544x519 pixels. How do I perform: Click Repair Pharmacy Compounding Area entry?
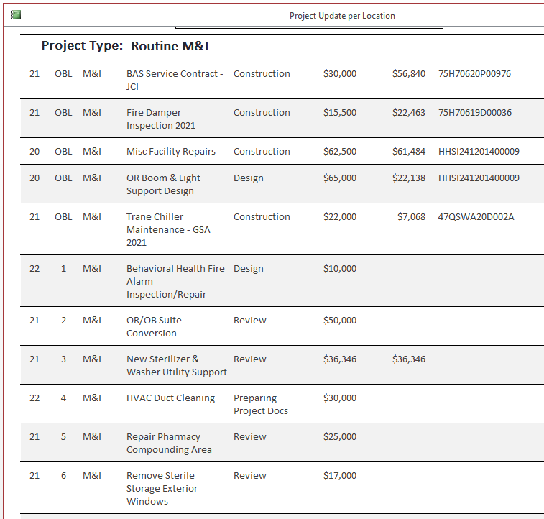point(169,444)
